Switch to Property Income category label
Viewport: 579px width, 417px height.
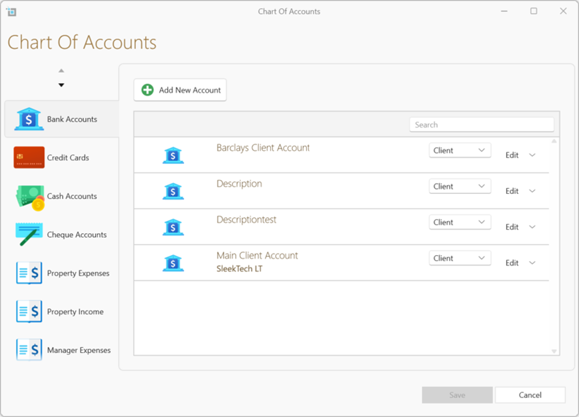(x=75, y=312)
